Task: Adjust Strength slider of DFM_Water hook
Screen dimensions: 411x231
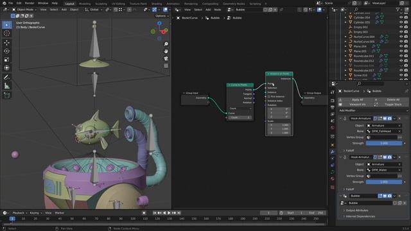Action: coord(384,182)
